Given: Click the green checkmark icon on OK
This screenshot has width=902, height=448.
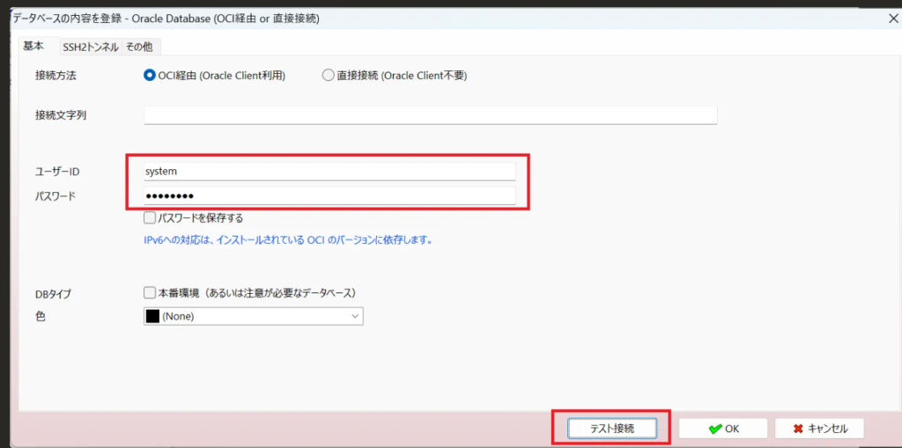Looking at the screenshot, I should click(x=715, y=429).
